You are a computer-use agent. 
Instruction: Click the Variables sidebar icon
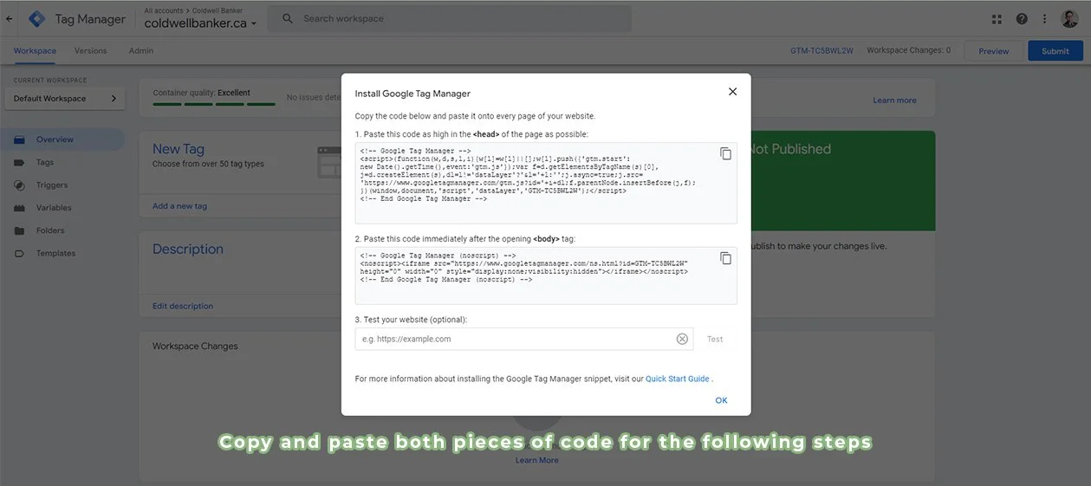point(19,208)
